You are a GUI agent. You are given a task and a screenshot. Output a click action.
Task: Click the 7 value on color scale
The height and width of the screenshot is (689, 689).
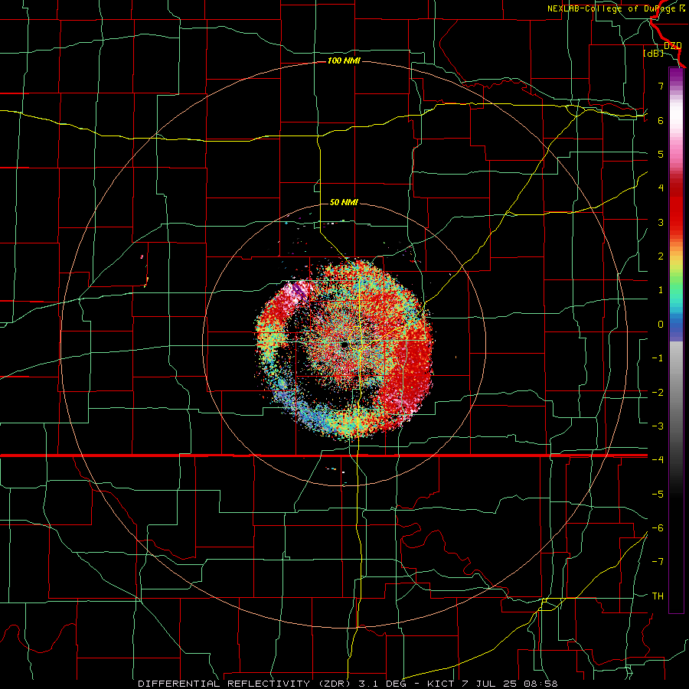[661, 86]
